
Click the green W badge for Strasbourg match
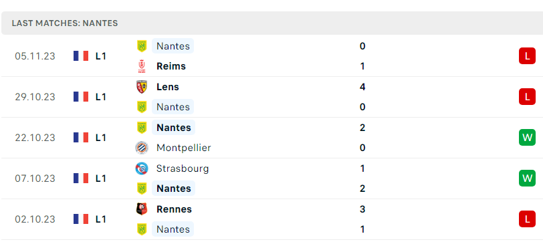(x=527, y=178)
